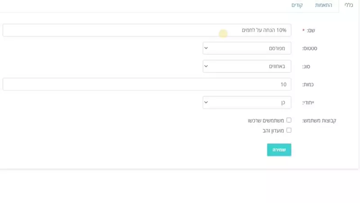Click the סטטוס: field label
The width and height of the screenshot is (360, 203).
(x=310, y=49)
